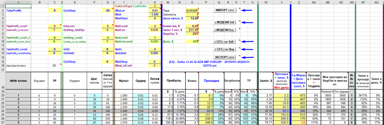Click the Min депо header cell
The image size is (384, 125).
click(x=281, y=81)
